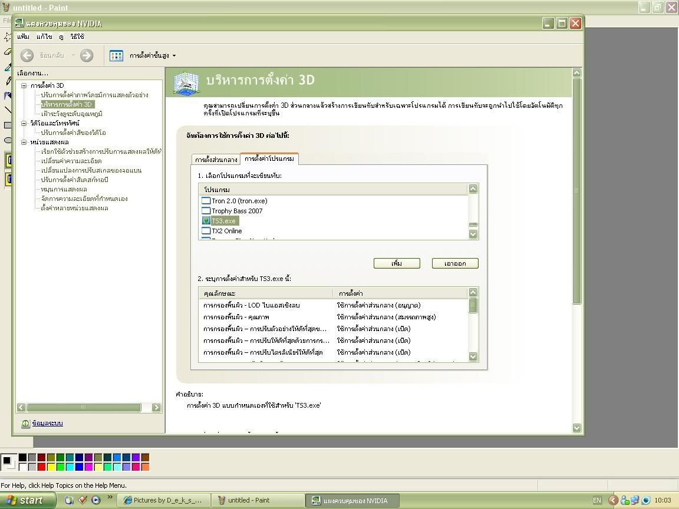This screenshot has width=679, height=509.
Task: Switch to untitled - Paint taskbar button
Action: coord(258,500)
